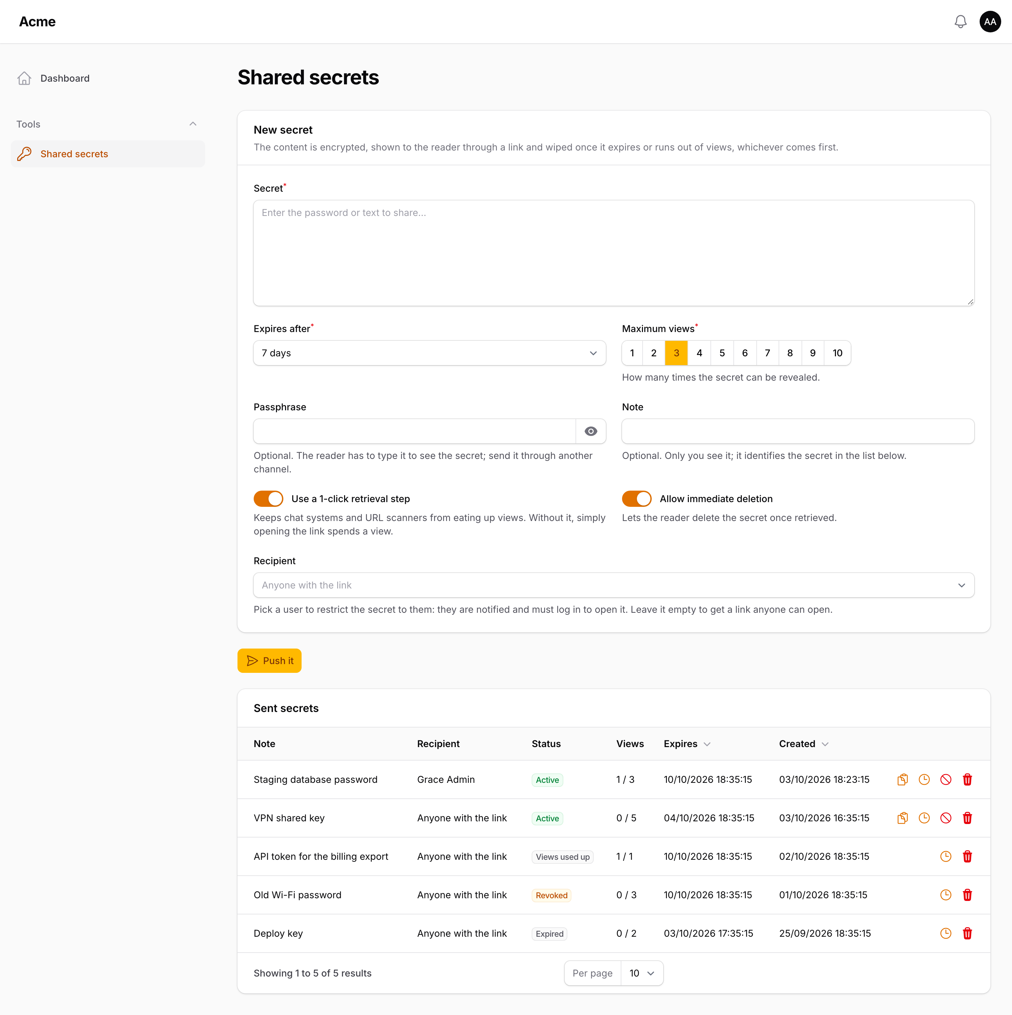The image size is (1012, 1015).
Task: Open the notifications bell
Action: [x=960, y=22]
